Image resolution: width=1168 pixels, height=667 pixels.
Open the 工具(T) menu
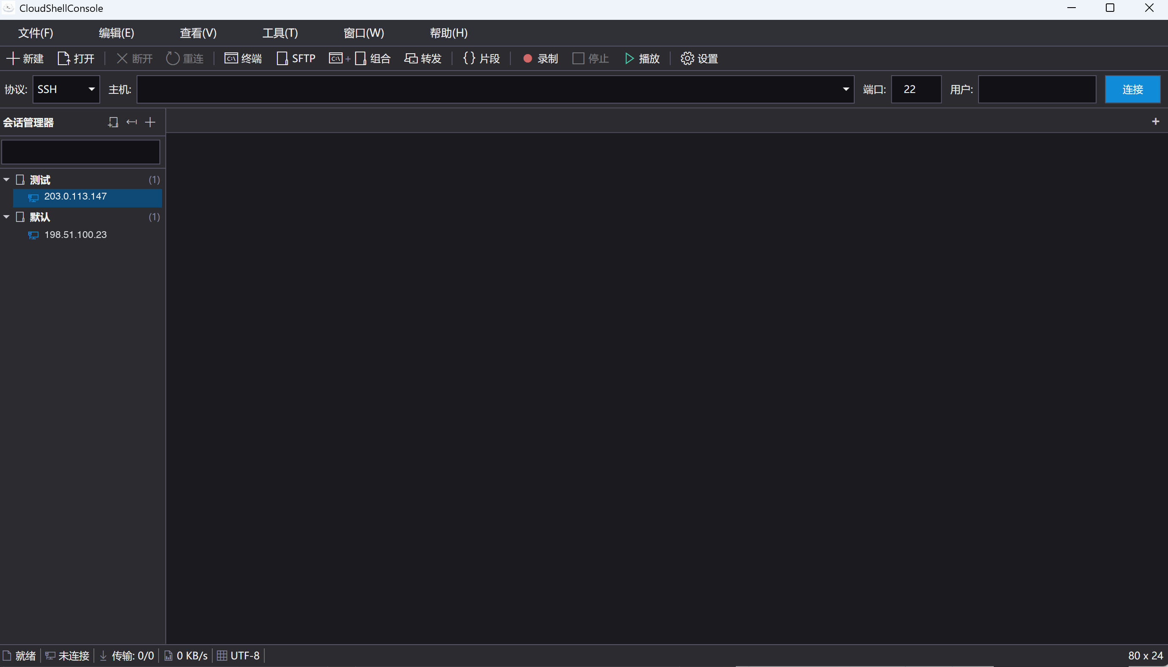[x=280, y=33]
